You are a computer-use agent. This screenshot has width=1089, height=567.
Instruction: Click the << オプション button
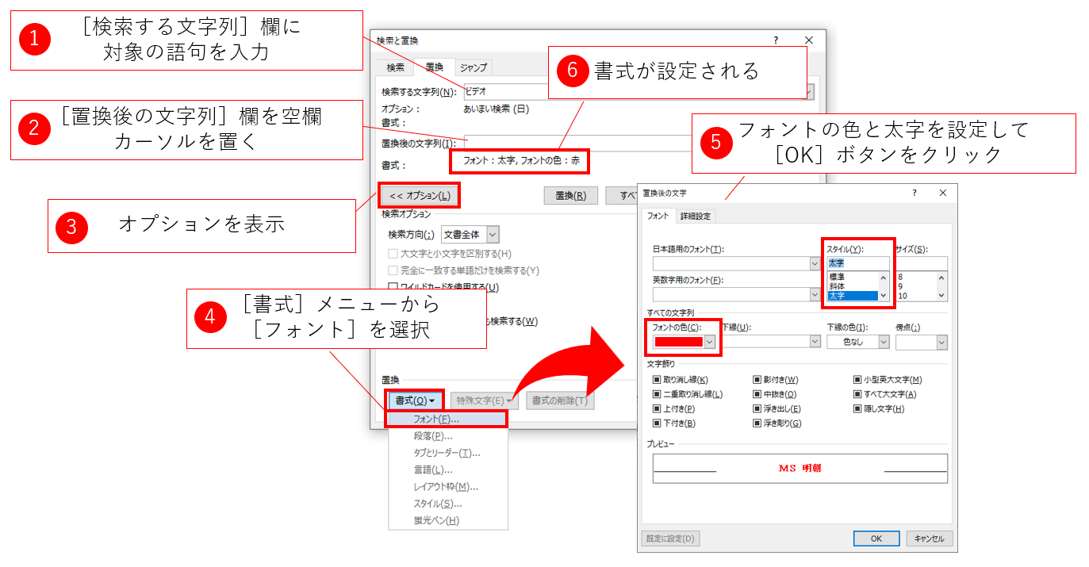tap(420, 195)
